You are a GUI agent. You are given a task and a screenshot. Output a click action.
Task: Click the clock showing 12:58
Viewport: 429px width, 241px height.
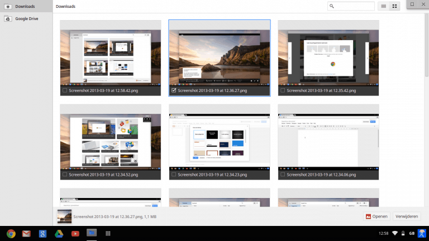click(383, 233)
